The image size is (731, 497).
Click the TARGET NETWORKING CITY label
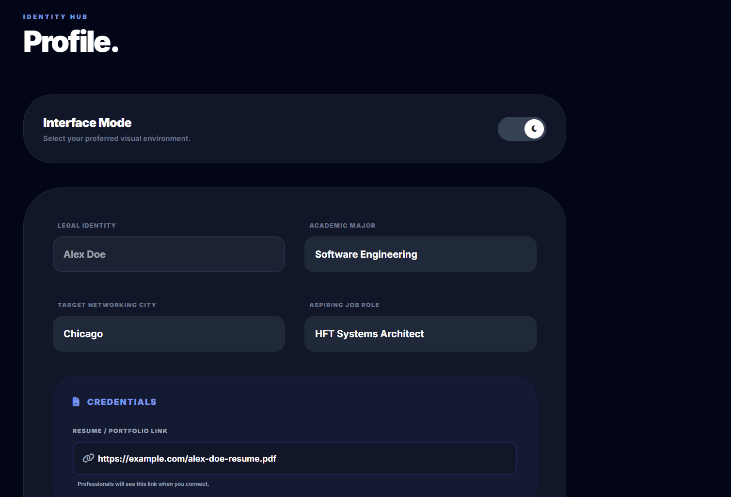[107, 305]
